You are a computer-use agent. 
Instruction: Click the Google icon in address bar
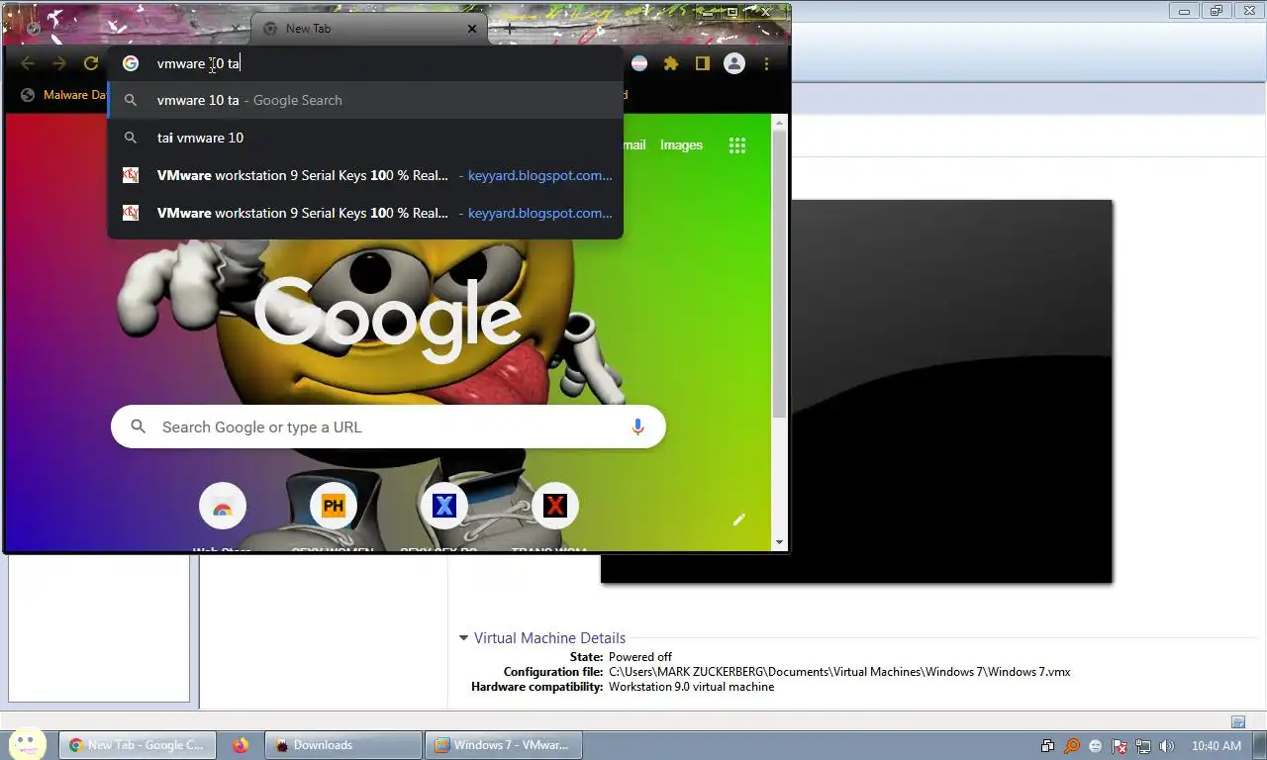point(131,63)
